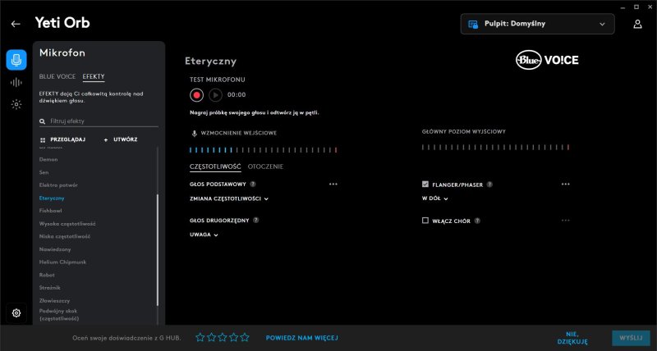Click the back arrow next to Yeti Orb
Screen dimensions: 657x351
[x=16, y=24]
